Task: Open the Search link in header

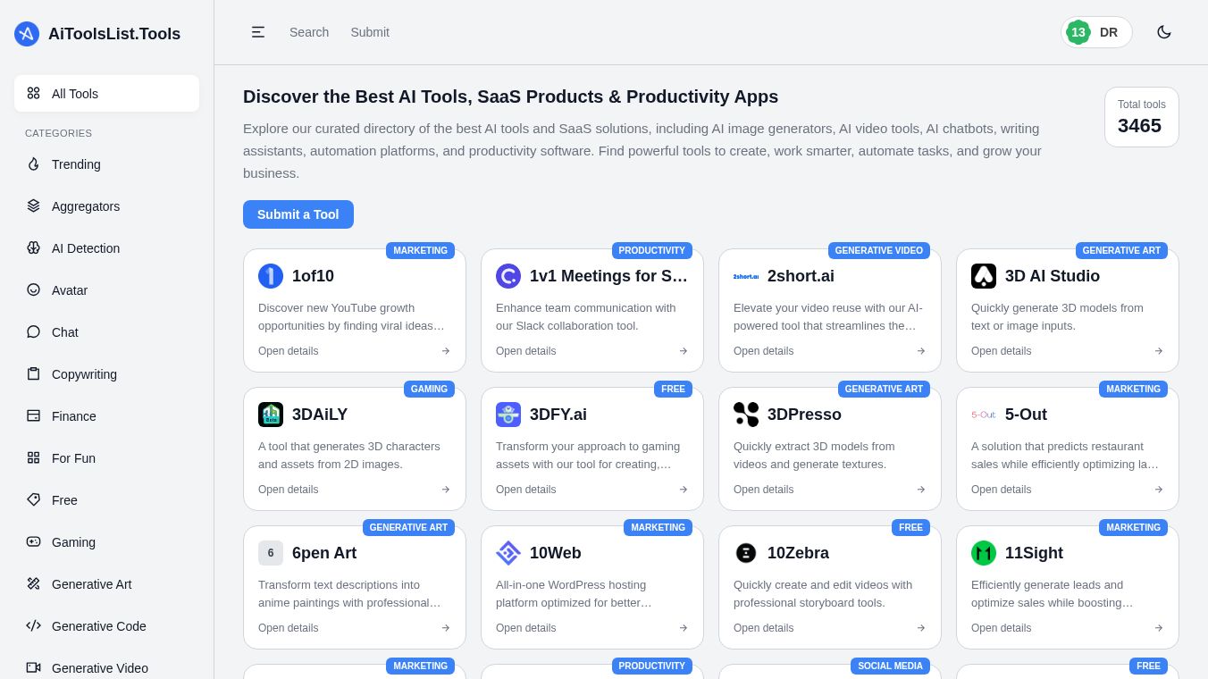Action: pyautogui.click(x=309, y=32)
